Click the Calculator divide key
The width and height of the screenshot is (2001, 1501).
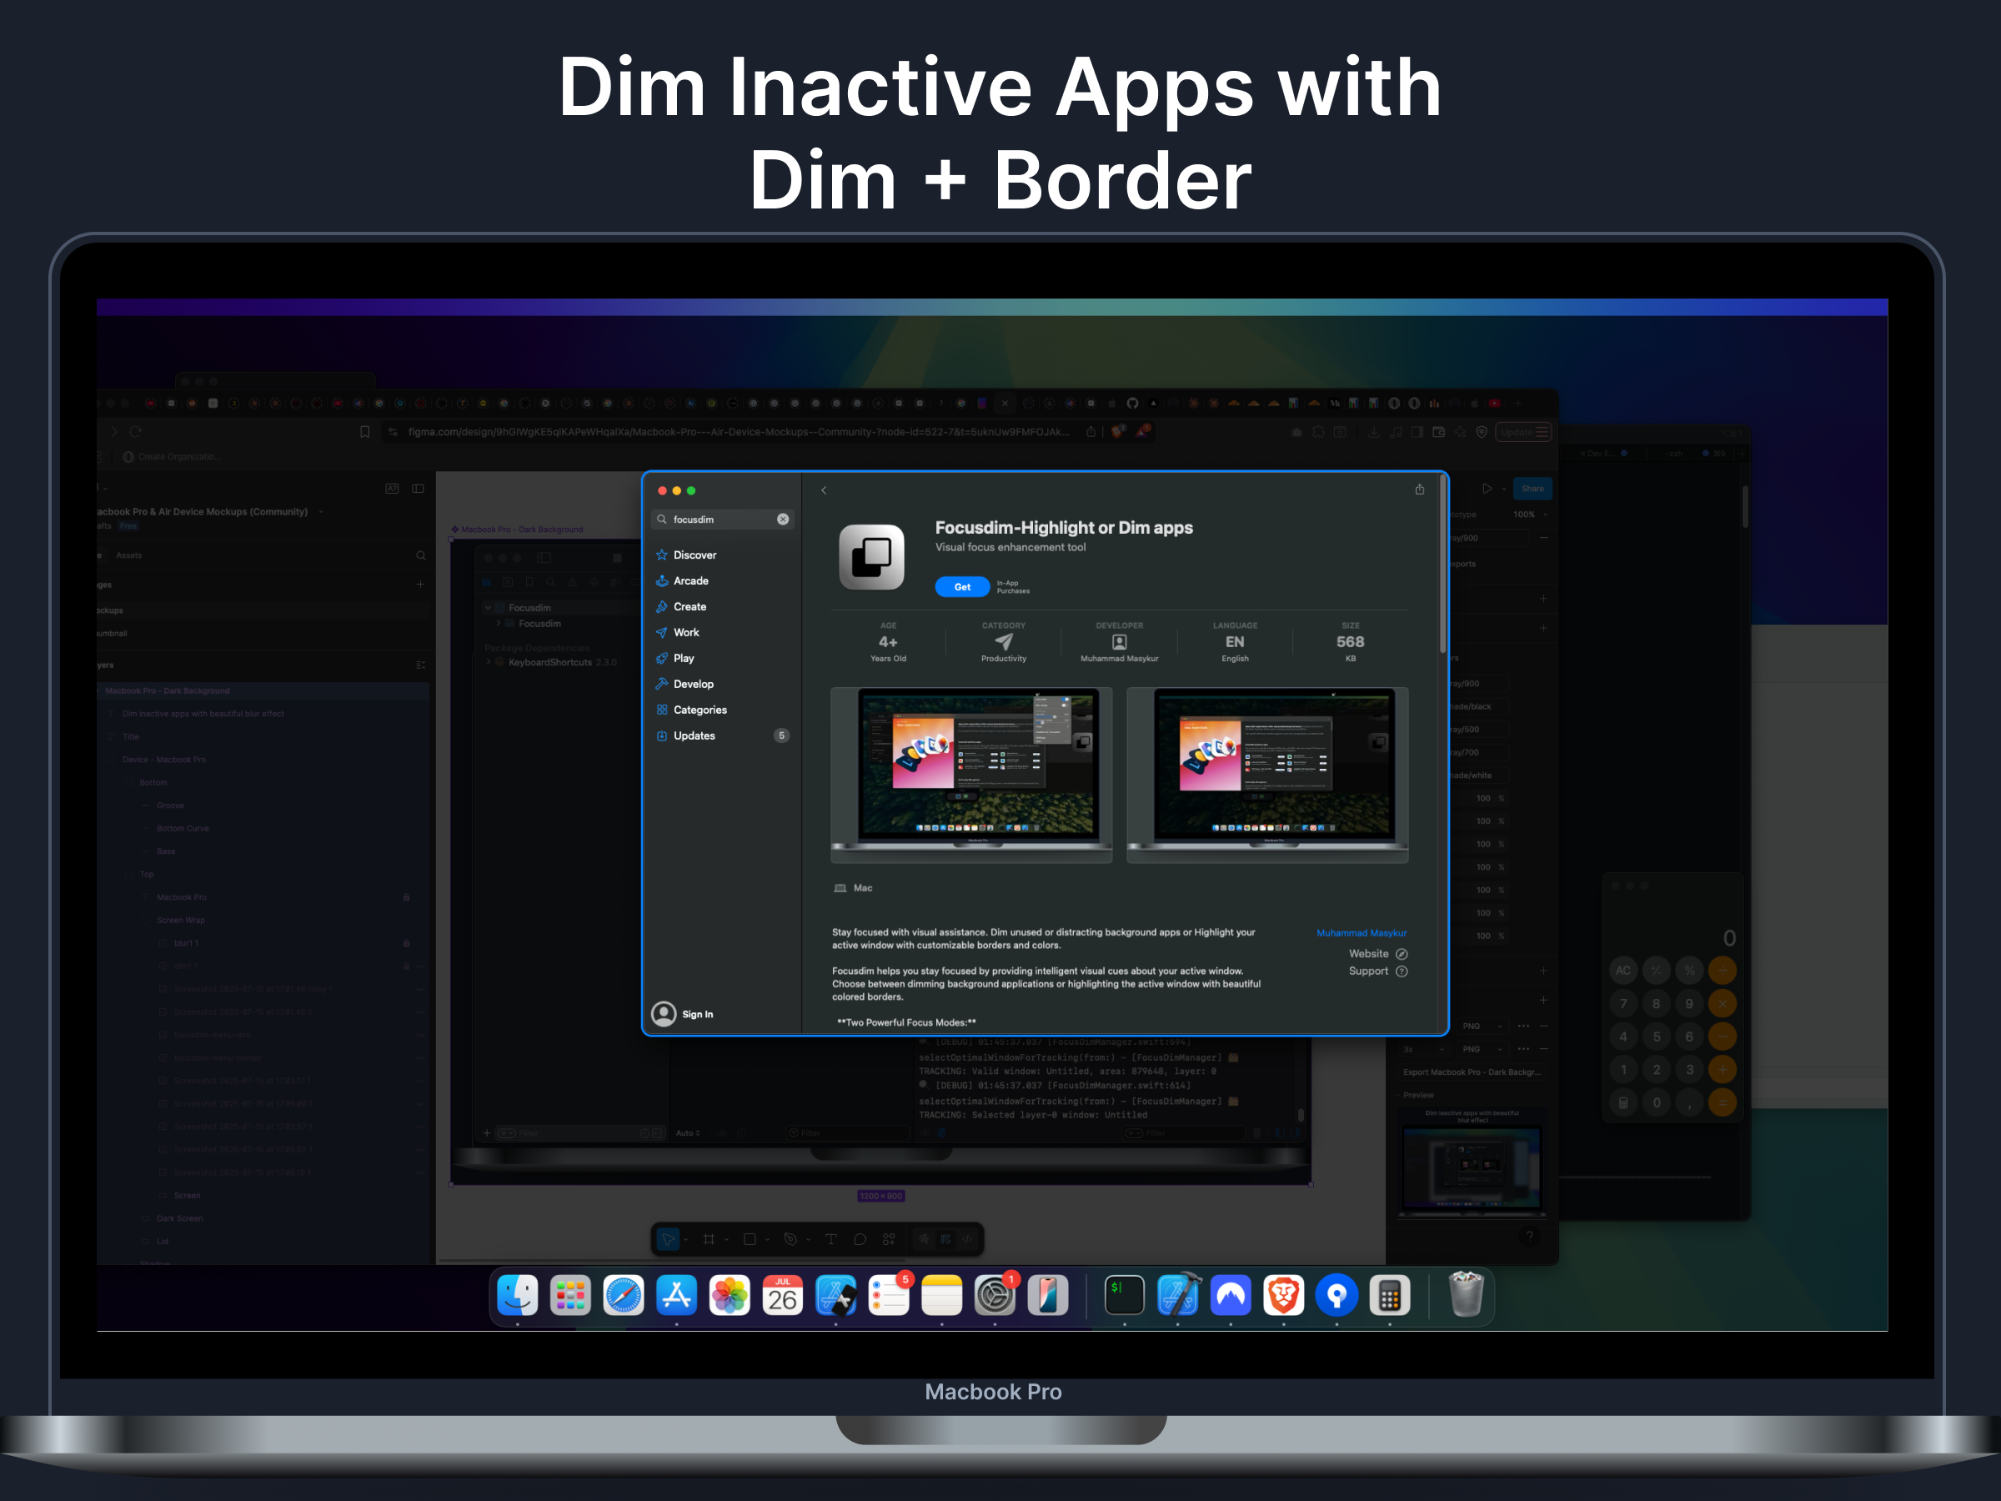1723,971
